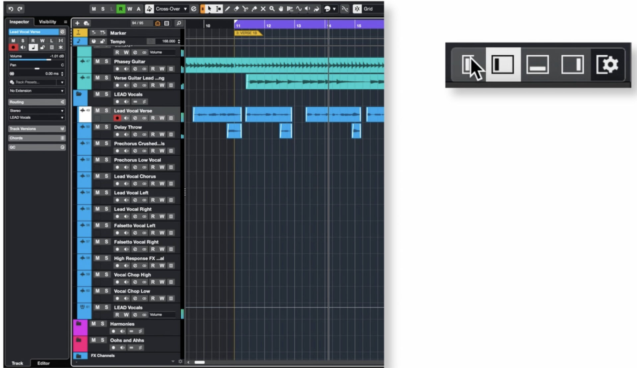This screenshot has width=637, height=368.
Task: Disable record on Lead Vocal Verse track
Action: coord(117,118)
